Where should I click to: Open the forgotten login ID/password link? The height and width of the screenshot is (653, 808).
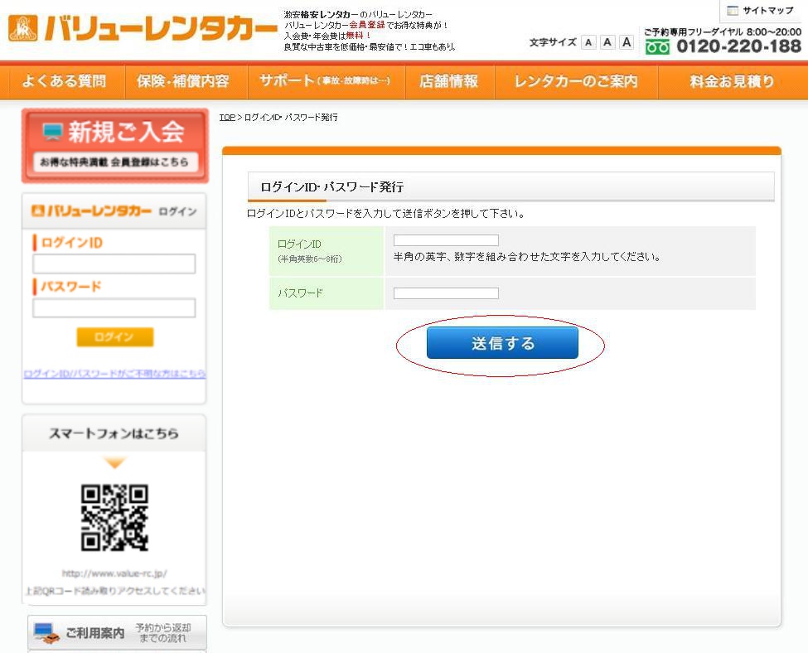114,374
